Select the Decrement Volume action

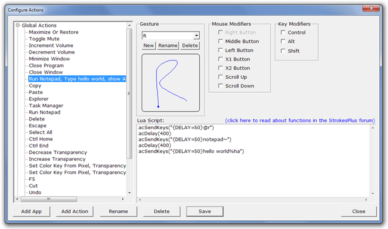click(x=52, y=52)
